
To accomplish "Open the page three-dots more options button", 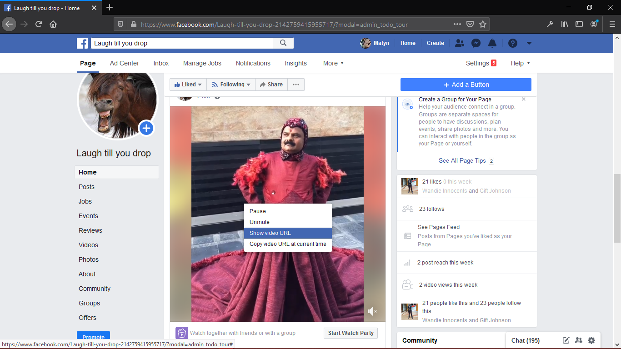I will (296, 85).
